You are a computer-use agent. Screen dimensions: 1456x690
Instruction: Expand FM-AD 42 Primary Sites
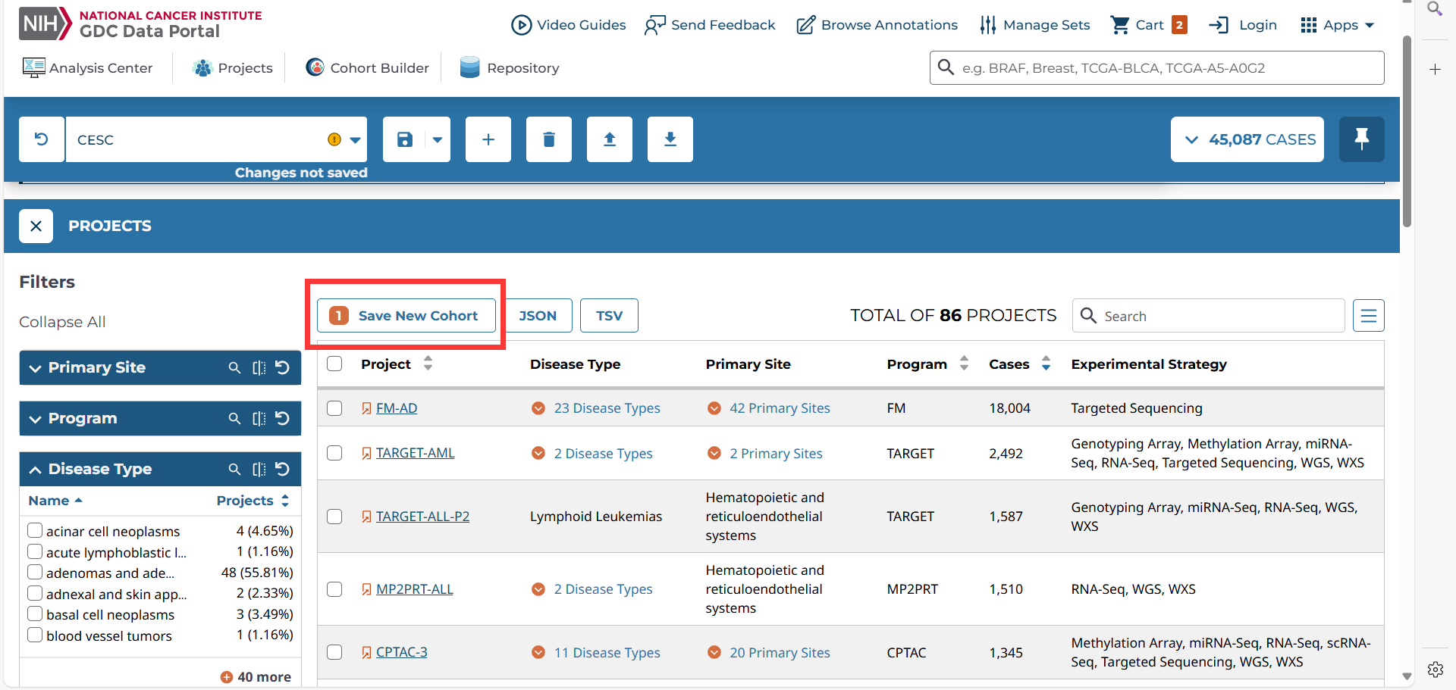pos(769,408)
